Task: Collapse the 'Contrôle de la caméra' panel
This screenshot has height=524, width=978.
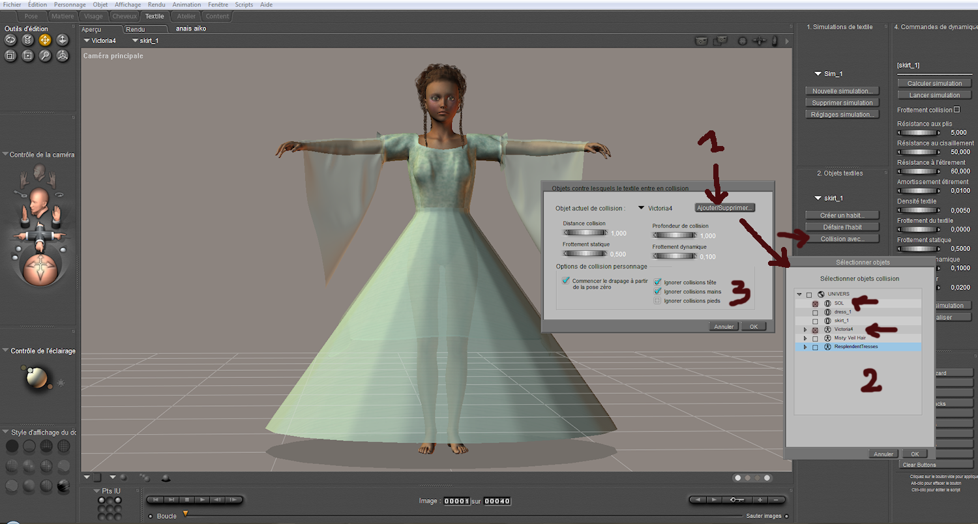Action: coord(5,155)
